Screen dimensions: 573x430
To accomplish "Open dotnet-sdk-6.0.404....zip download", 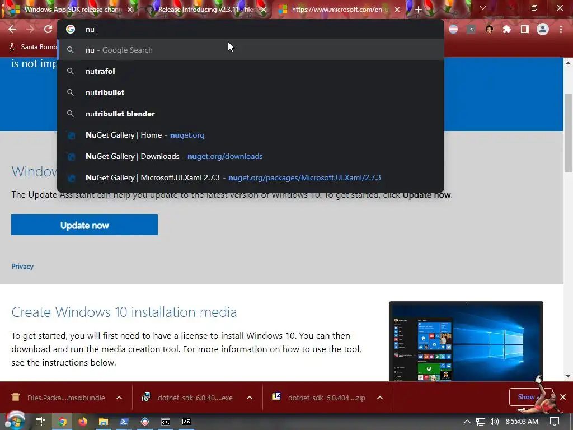I will pyautogui.click(x=320, y=398).
